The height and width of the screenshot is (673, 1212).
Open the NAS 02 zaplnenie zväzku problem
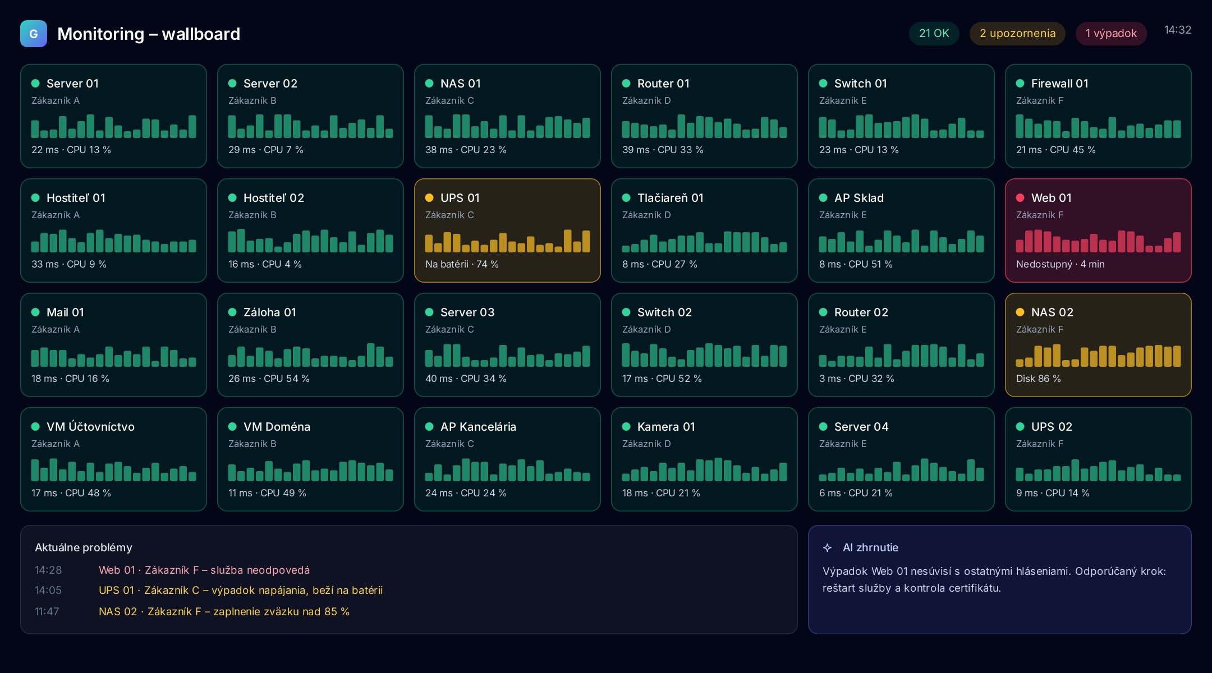pos(224,611)
